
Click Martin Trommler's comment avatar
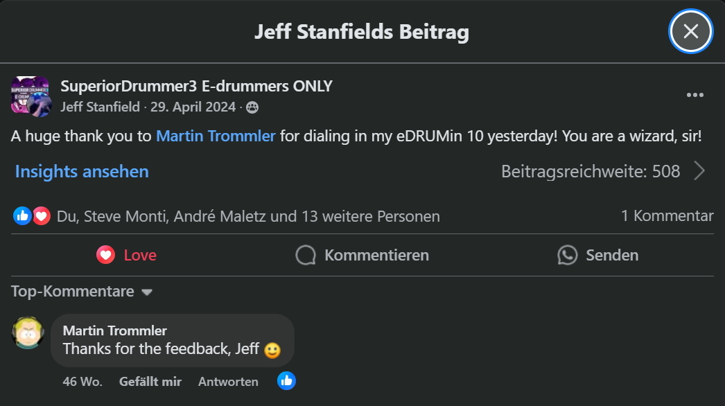(x=28, y=333)
